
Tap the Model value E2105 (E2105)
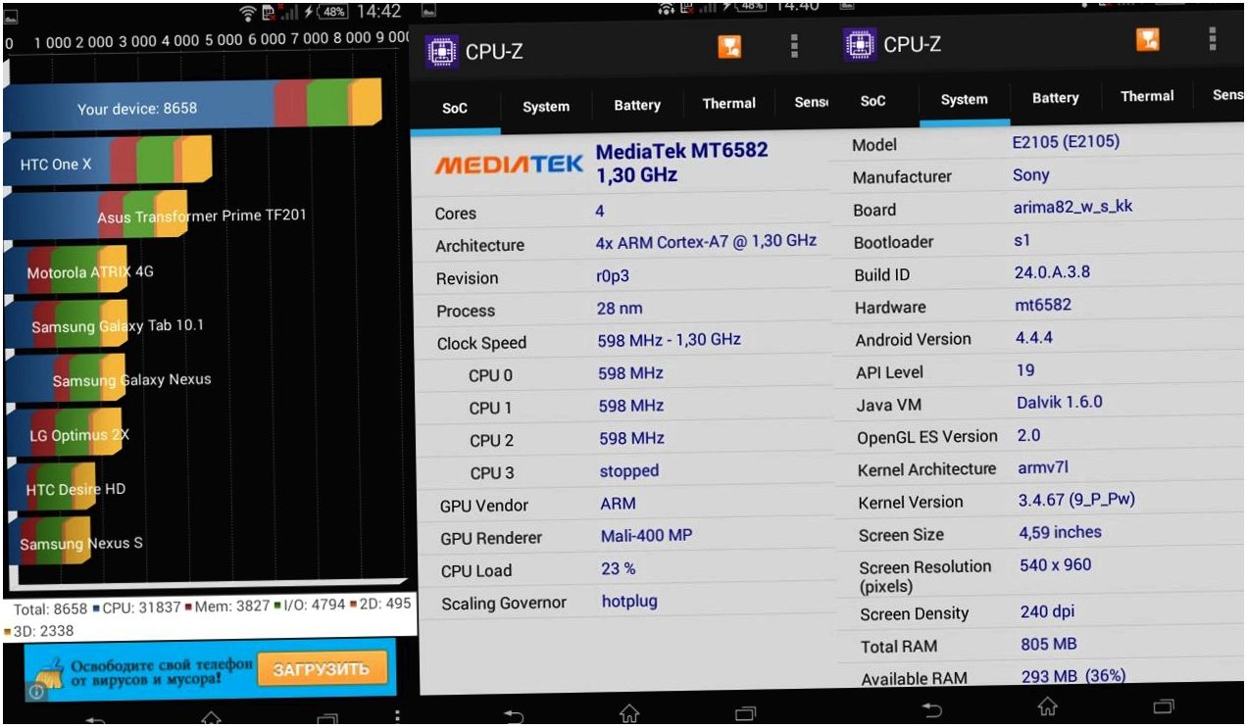coord(1066,142)
